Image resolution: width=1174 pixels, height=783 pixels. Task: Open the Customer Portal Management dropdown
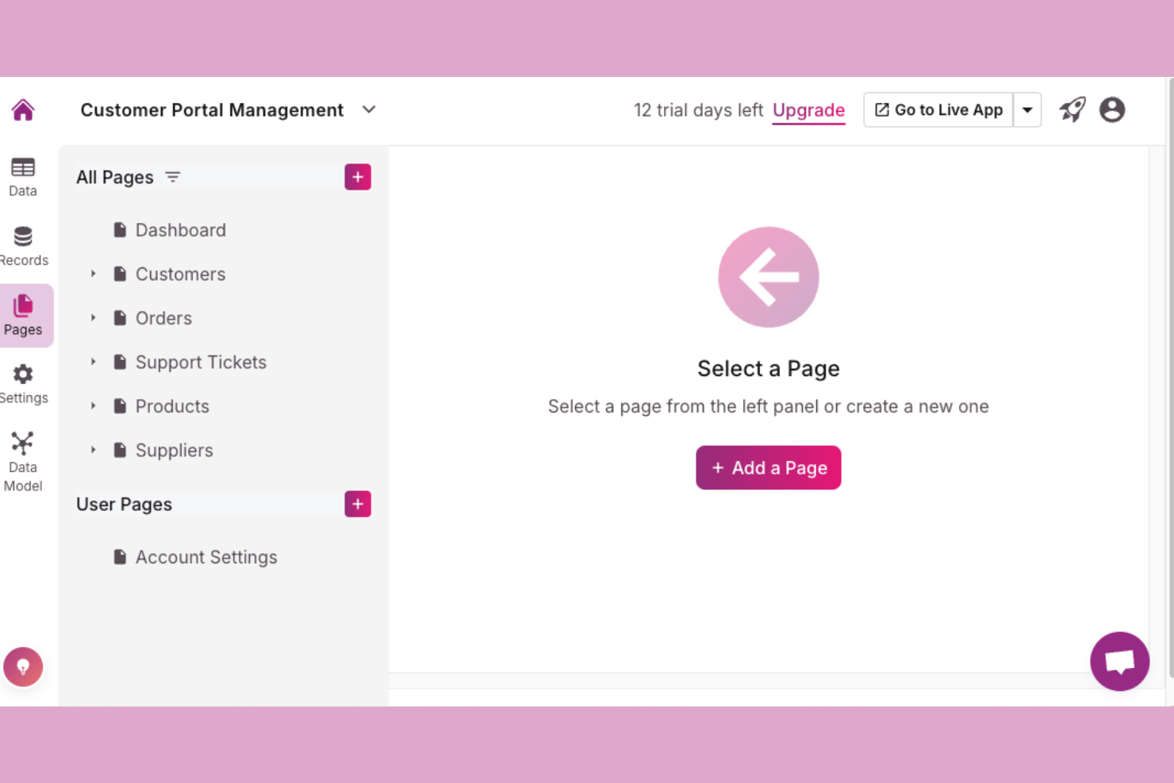click(x=369, y=109)
